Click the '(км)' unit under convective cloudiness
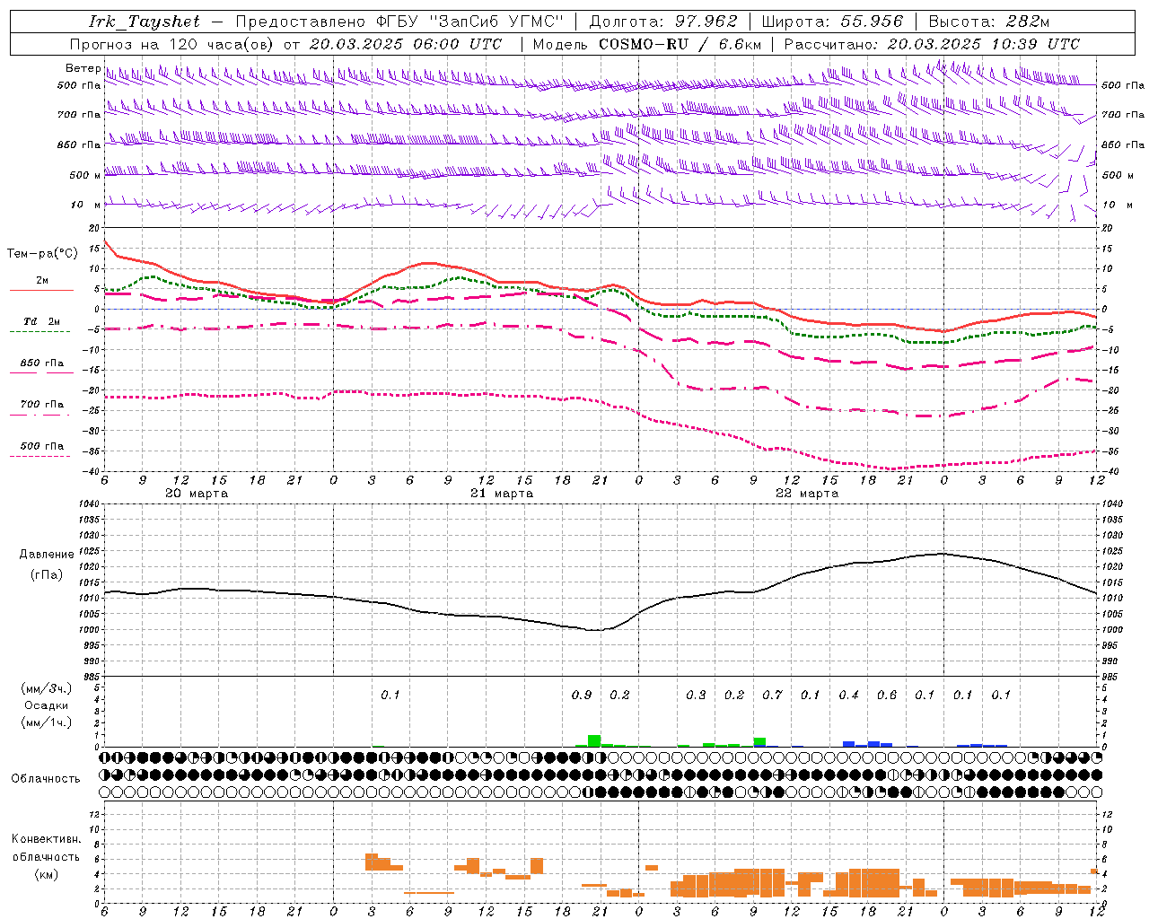Screen dimensions: 1149x919 46,875
